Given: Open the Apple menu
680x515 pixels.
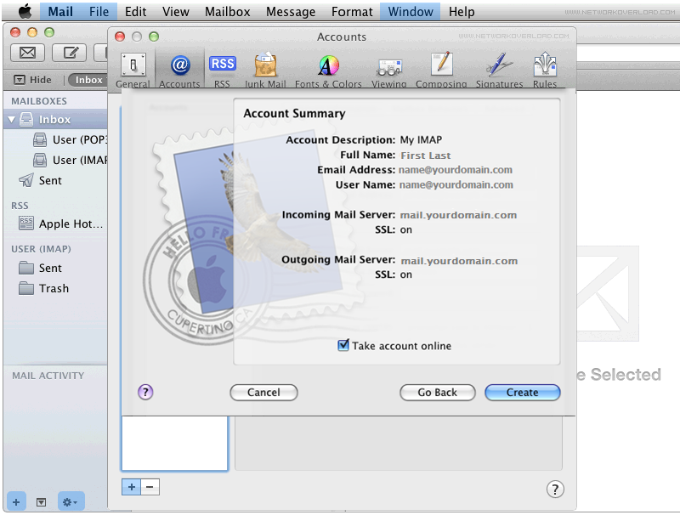Looking at the screenshot, I should pyautogui.click(x=25, y=11).
